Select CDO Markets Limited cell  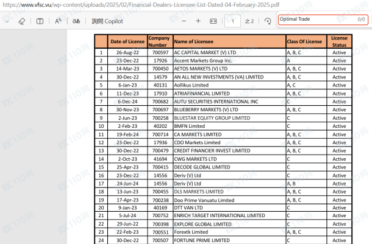click(x=229, y=142)
